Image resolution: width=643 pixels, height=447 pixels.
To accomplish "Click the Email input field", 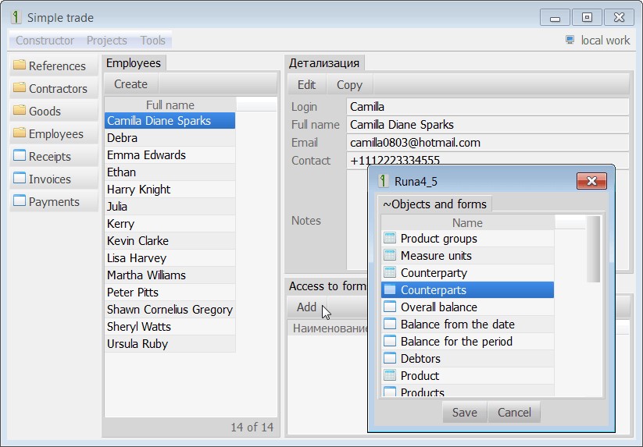I will pyautogui.click(x=488, y=143).
